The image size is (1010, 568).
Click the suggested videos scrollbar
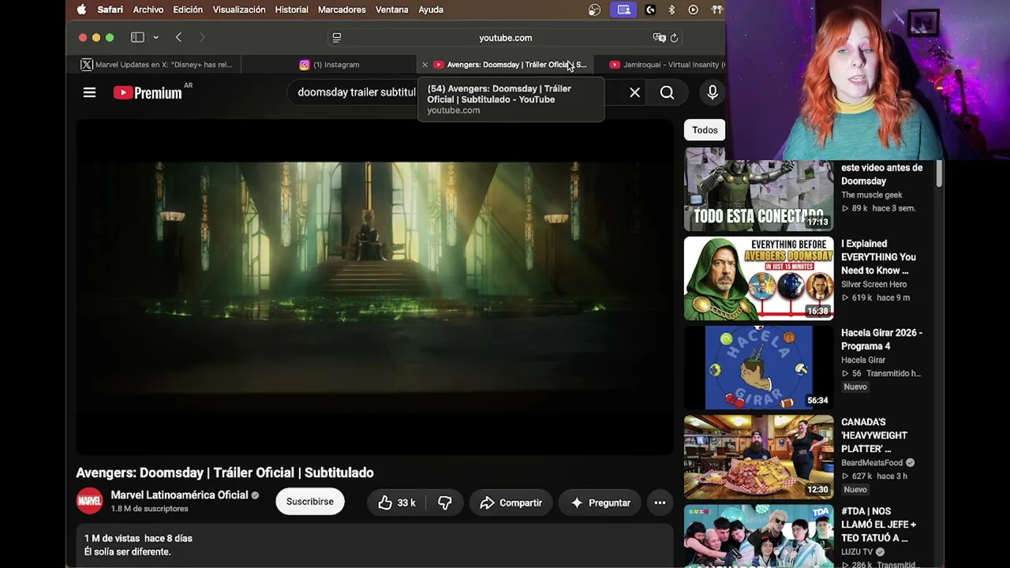pyautogui.click(x=939, y=174)
